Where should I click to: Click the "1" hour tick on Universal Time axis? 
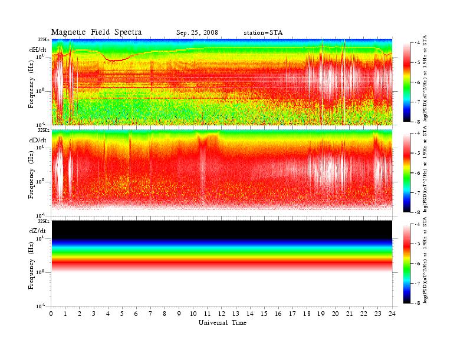pyautogui.click(x=65, y=314)
